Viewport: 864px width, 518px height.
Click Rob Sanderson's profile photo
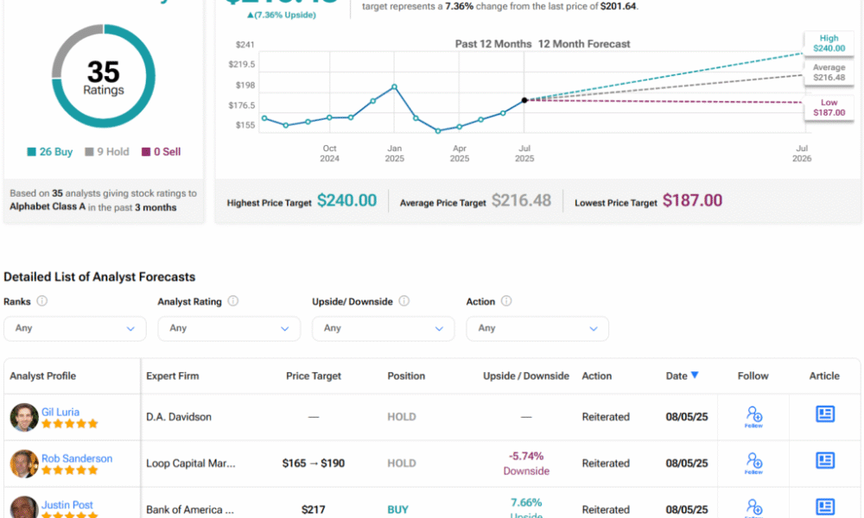click(23, 464)
